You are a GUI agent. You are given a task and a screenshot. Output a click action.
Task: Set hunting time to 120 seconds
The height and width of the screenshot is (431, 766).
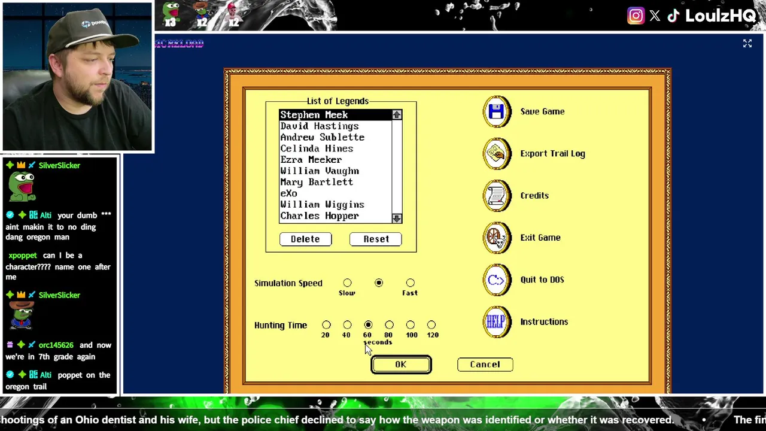pyautogui.click(x=431, y=324)
